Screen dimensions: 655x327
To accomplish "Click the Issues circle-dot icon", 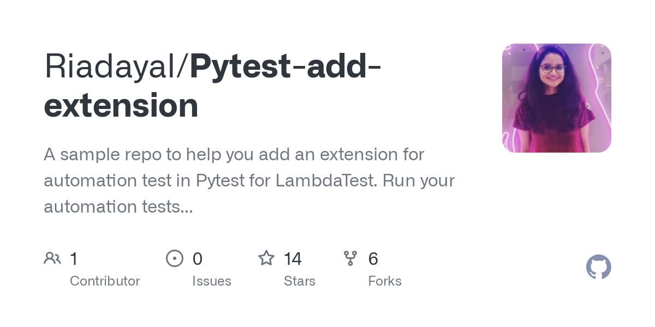I will click(174, 258).
